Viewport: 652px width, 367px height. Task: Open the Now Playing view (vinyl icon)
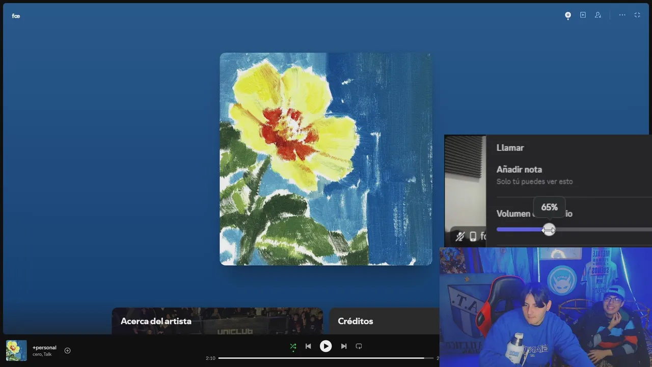click(568, 15)
